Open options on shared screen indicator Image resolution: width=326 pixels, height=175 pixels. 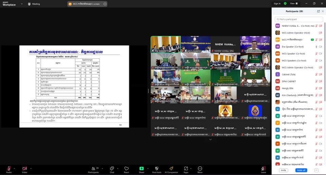(x=105, y=4)
